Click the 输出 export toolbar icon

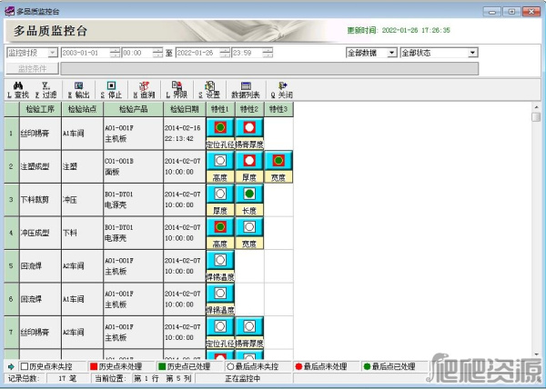click(x=79, y=85)
